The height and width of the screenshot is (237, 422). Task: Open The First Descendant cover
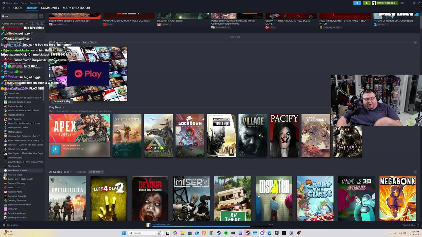coord(316,136)
